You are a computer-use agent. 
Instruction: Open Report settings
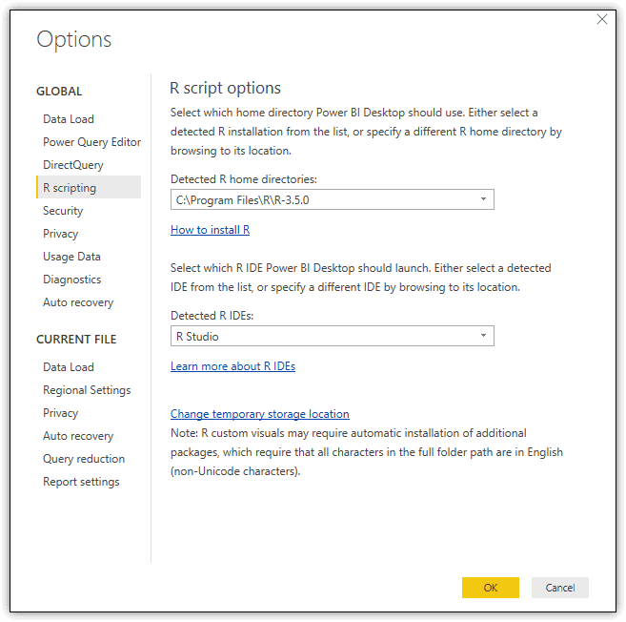point(81,482)
